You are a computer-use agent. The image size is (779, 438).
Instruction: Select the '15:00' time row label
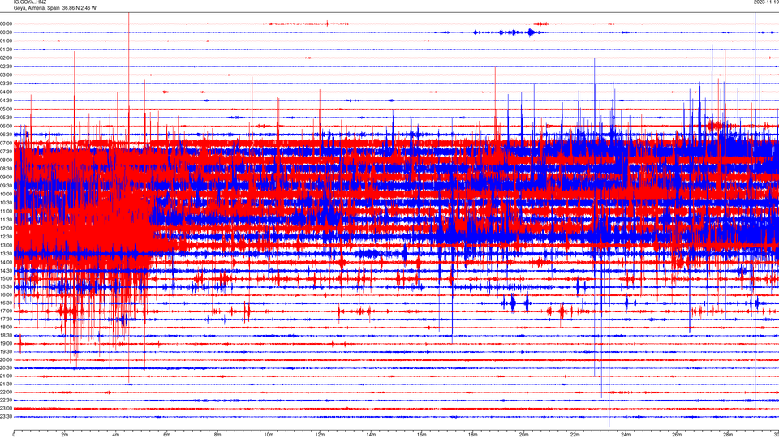point(6,278)
